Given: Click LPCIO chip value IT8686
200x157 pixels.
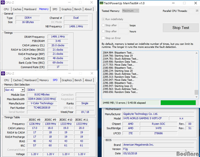Looking at the screenshot, I should click(158, 133).
